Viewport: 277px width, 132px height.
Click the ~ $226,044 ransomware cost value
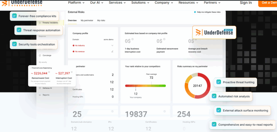click(x=39, y=73)
